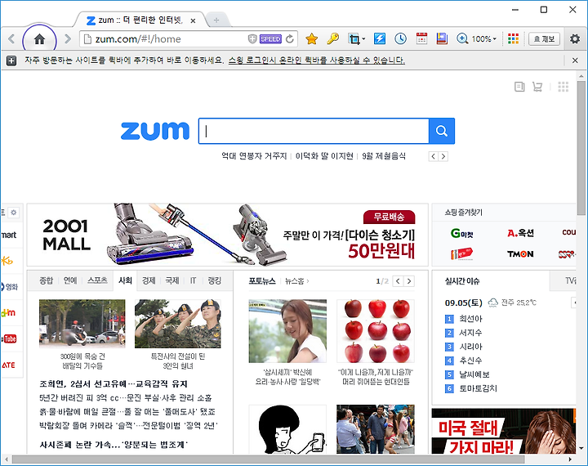Open the 스윙 로그인 quickbar link
Screen dimensions: 588x466
(x=317, y=60)
